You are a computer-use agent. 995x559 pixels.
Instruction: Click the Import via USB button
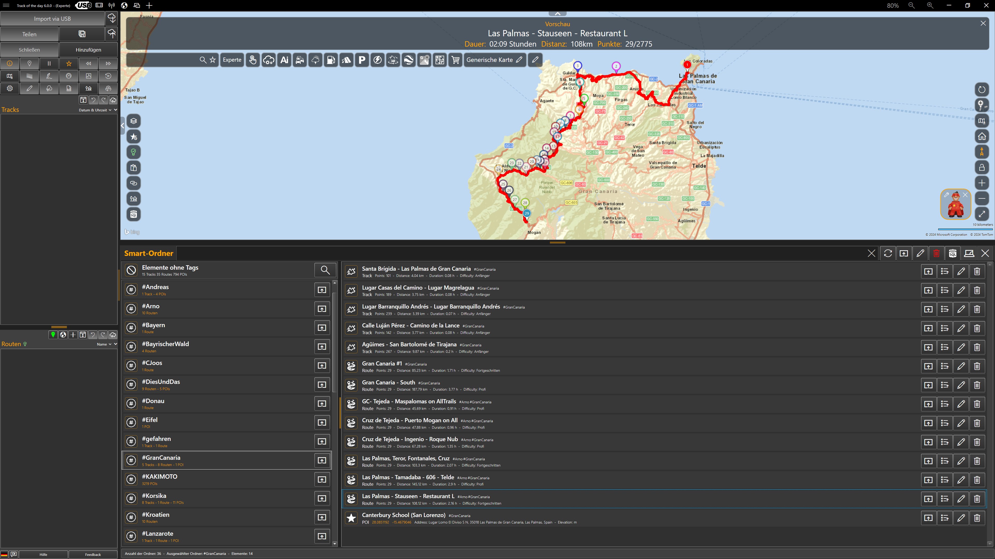[52, 19]
